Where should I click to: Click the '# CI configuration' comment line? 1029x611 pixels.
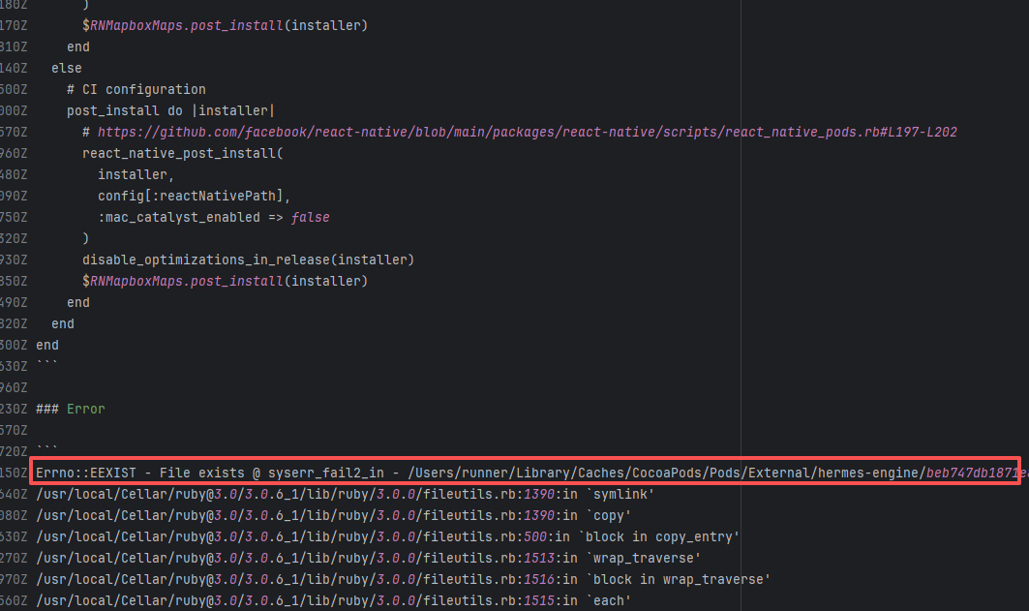tap(136, 89)
